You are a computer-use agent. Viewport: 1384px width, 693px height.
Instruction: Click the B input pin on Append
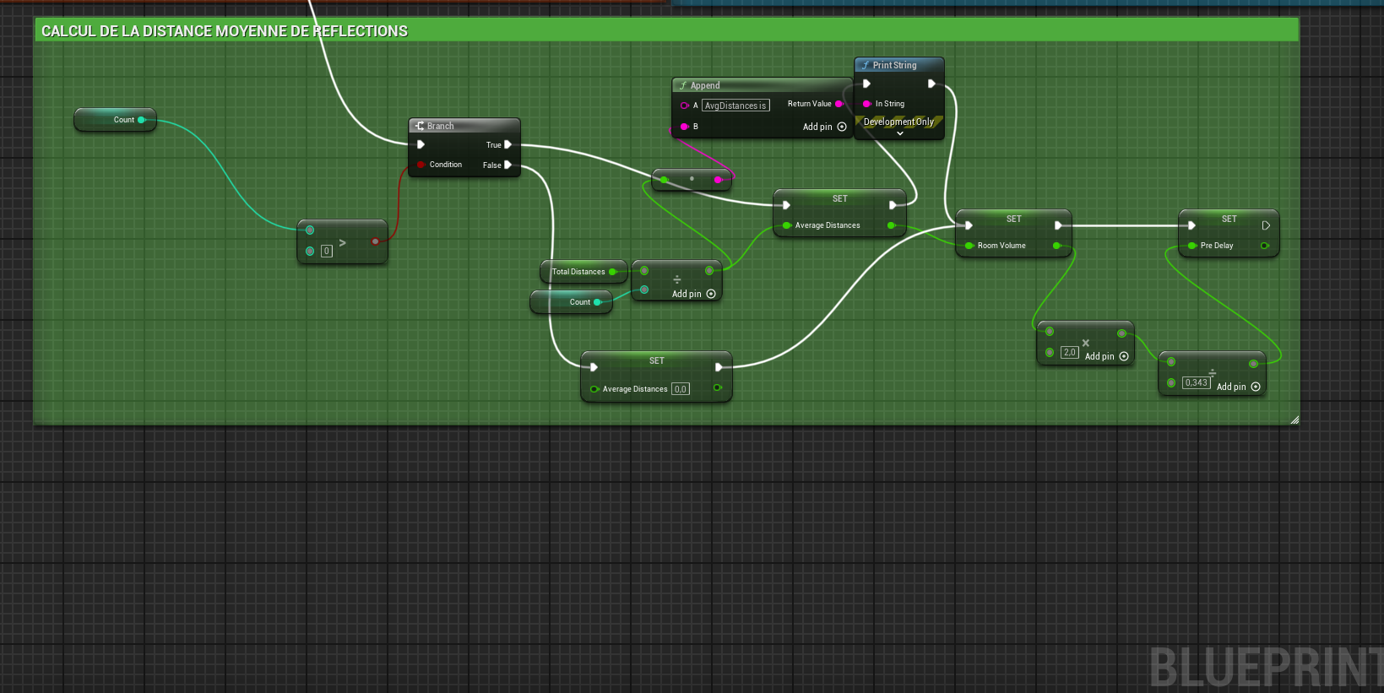click(684, 127)
